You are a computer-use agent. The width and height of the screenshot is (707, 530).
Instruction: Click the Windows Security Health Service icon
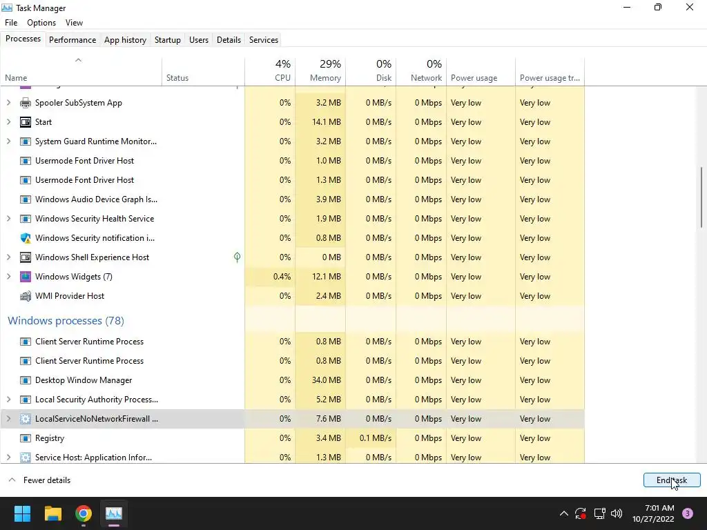click(26, 219)
